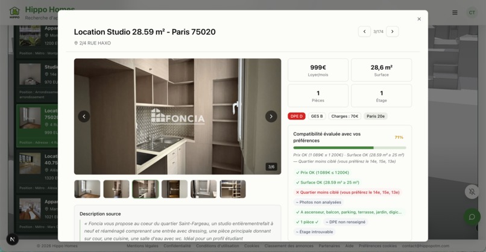This screenshot has width=486, height=252.
Task: Click the 1 Pièces card
Action: pos(318,96)
